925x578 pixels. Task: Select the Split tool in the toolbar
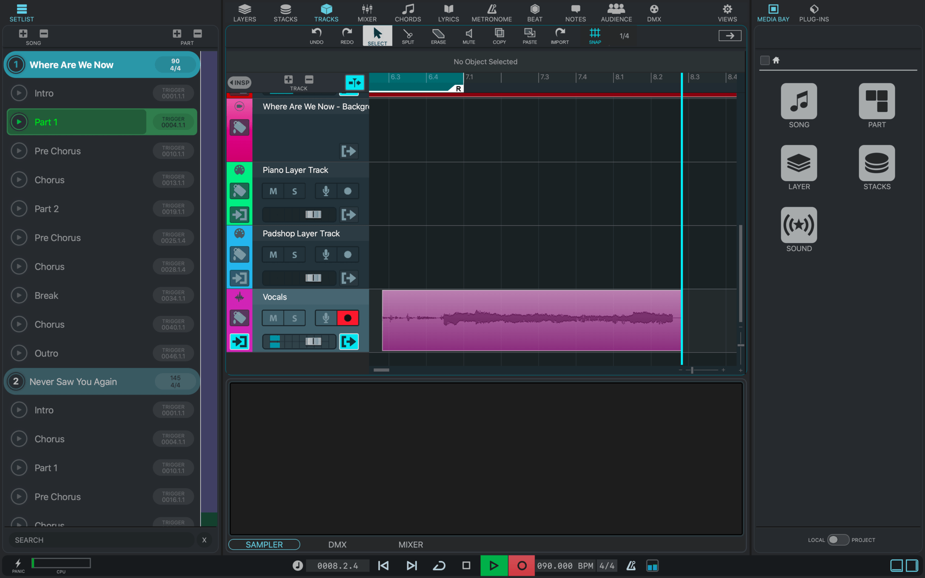407,36
